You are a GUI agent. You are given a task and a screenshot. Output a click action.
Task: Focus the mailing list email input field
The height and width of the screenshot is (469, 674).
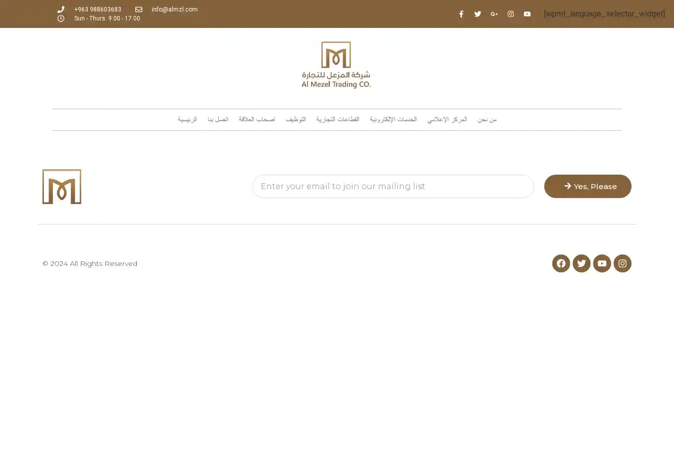[392, 186]
